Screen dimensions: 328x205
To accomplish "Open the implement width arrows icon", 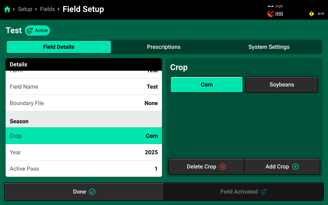I will tap(321, 14).
